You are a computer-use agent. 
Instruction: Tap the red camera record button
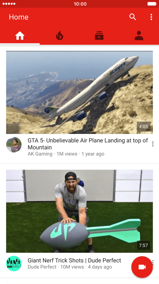142,267
